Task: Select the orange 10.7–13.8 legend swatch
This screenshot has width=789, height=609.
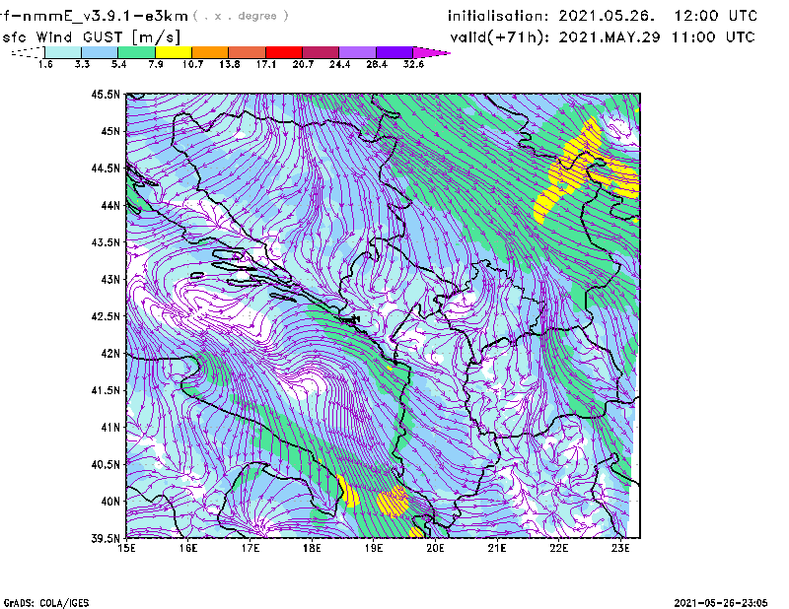Action: click(210, 52)
